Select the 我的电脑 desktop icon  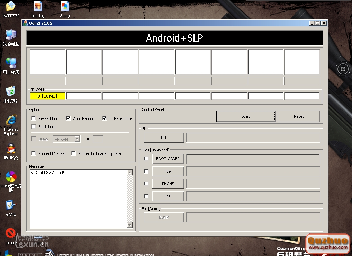click(11, 35)
